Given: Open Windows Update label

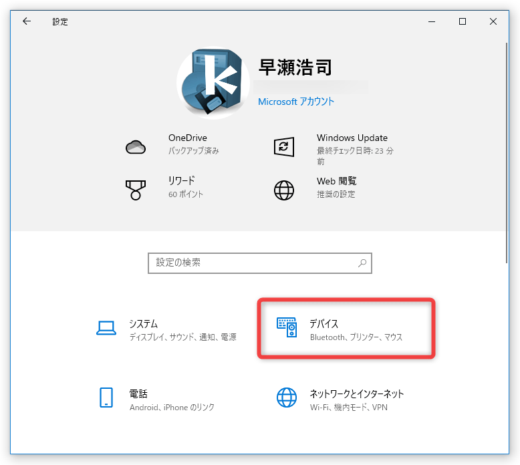Looking at the screenshot, I should point(352,138).
